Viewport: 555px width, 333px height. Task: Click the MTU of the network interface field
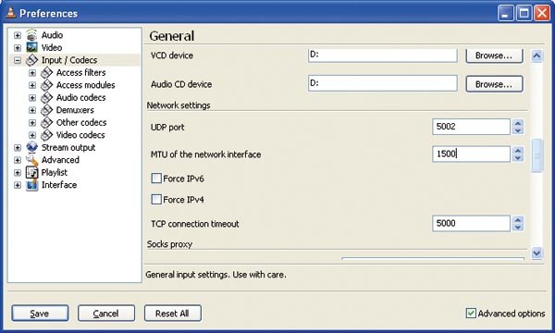[x=471, y=154]
